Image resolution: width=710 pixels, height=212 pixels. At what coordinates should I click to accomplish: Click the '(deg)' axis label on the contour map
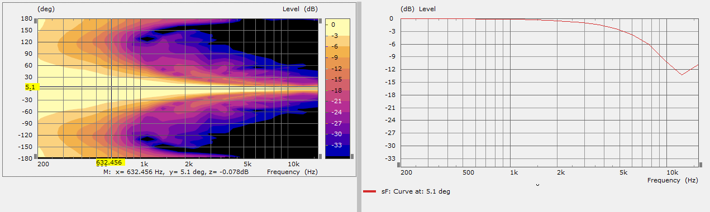[x=45, y=9]
